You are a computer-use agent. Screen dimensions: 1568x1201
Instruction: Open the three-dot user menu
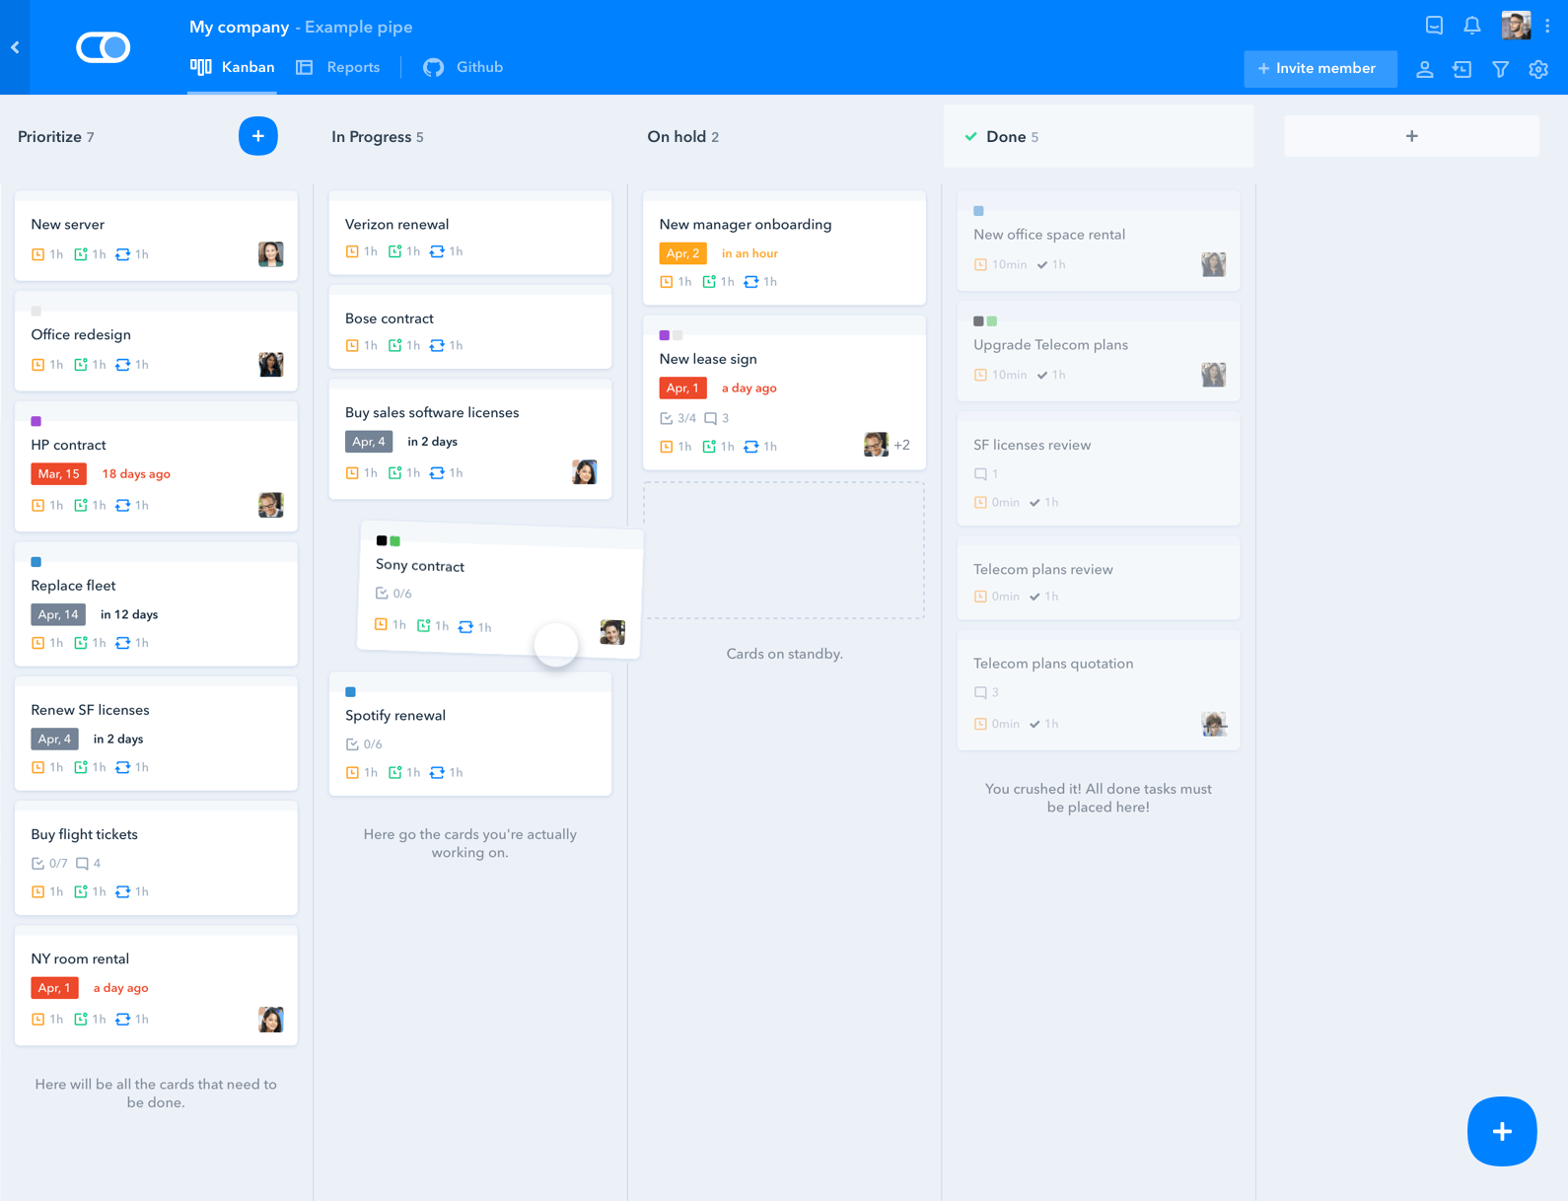point(1547,27)
